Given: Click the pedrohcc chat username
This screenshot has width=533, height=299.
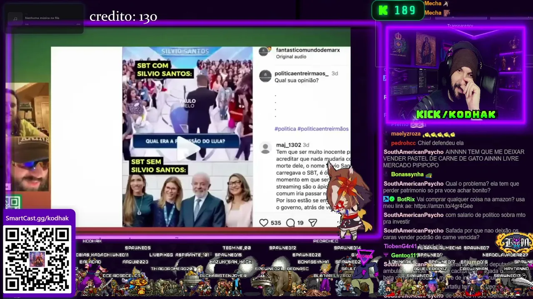Looking at the screenshot, I should (403, 143).
